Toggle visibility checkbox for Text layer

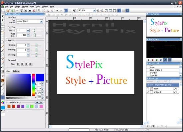click(x=175, y=89)
